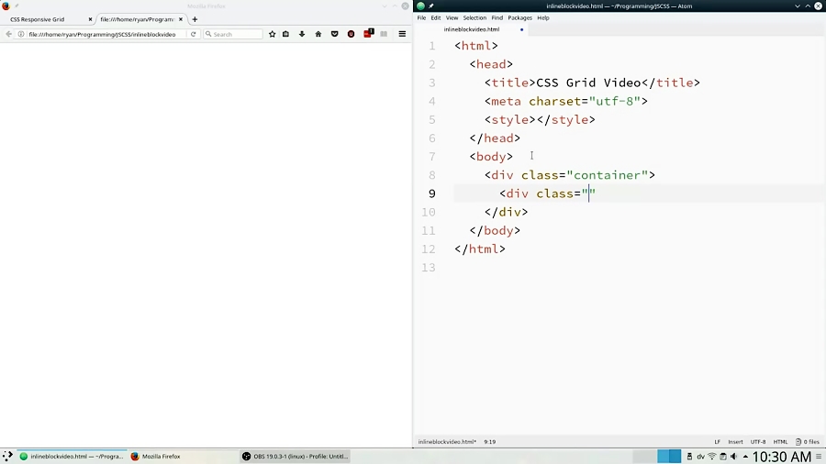Open the Firefox downloads arrow
This screenshot has height=464, width=826.
point(302,34)
